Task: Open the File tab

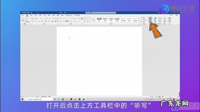Action: pos(23,15)
